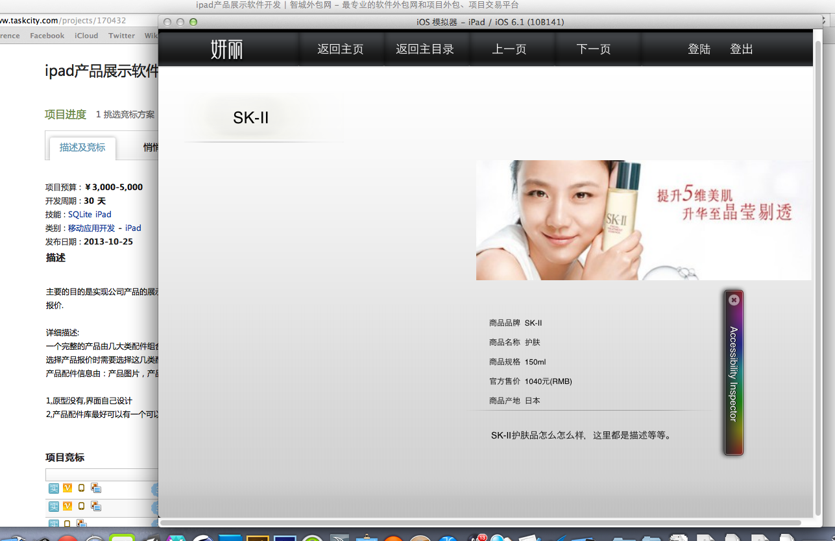Viewport: 835px width, 541px height.
Task: Click the 商品规格 150ml row
Action: [518, 362]
